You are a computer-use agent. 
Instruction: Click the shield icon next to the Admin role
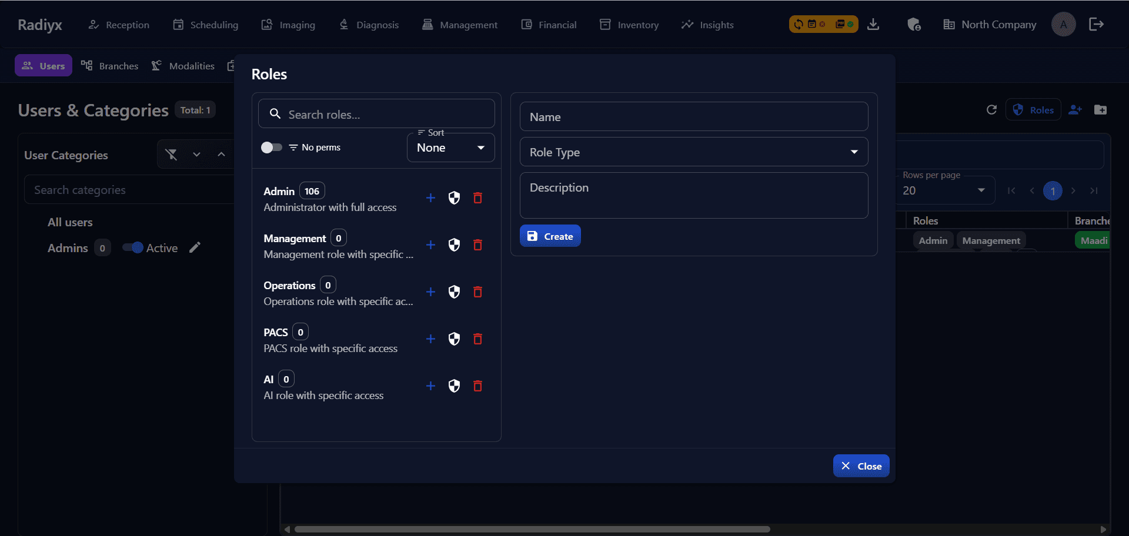[454, 198]
